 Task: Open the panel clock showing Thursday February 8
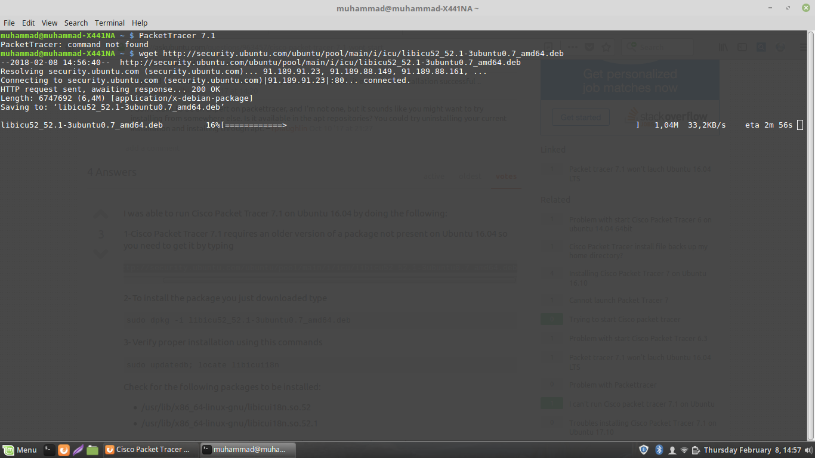pos(752,450)
